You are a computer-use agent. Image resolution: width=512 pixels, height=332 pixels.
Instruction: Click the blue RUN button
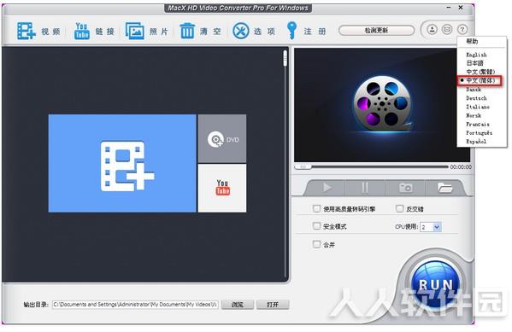point(435,285)
